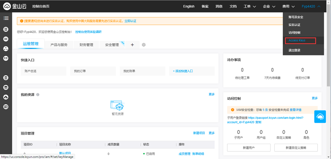Switch to the 财务管理 tab
This screenshot has width=331, height=159.
pyautogui.click(x=86, y=45)
